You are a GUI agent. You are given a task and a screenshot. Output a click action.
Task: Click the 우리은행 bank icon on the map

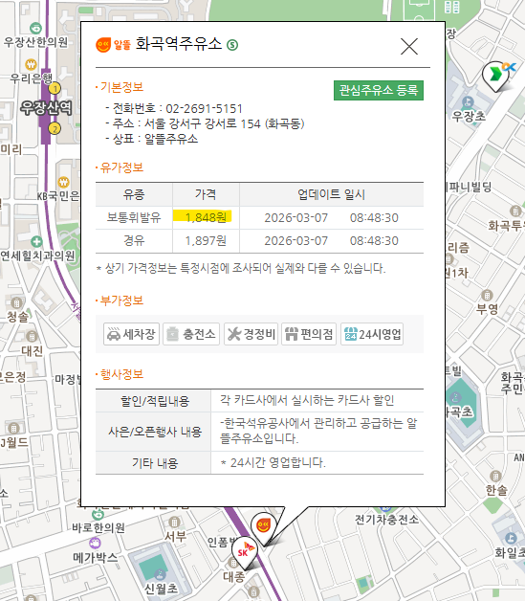[x=31, y=64]
